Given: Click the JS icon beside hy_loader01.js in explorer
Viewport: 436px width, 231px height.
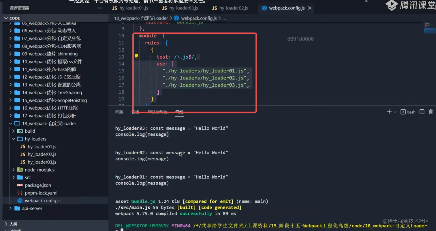Looking at the screenshot, I should (x=23, y=147).
